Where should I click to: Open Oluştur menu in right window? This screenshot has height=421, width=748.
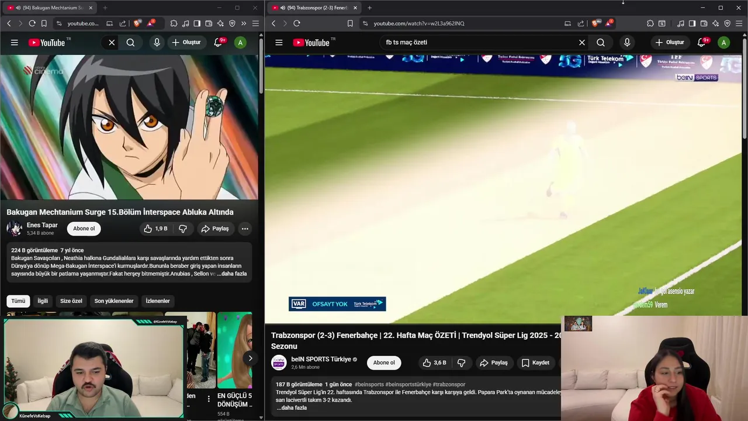(x=670, y=42)
